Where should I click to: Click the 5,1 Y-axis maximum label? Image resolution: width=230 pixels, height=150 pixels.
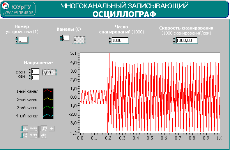pos(74,54)
